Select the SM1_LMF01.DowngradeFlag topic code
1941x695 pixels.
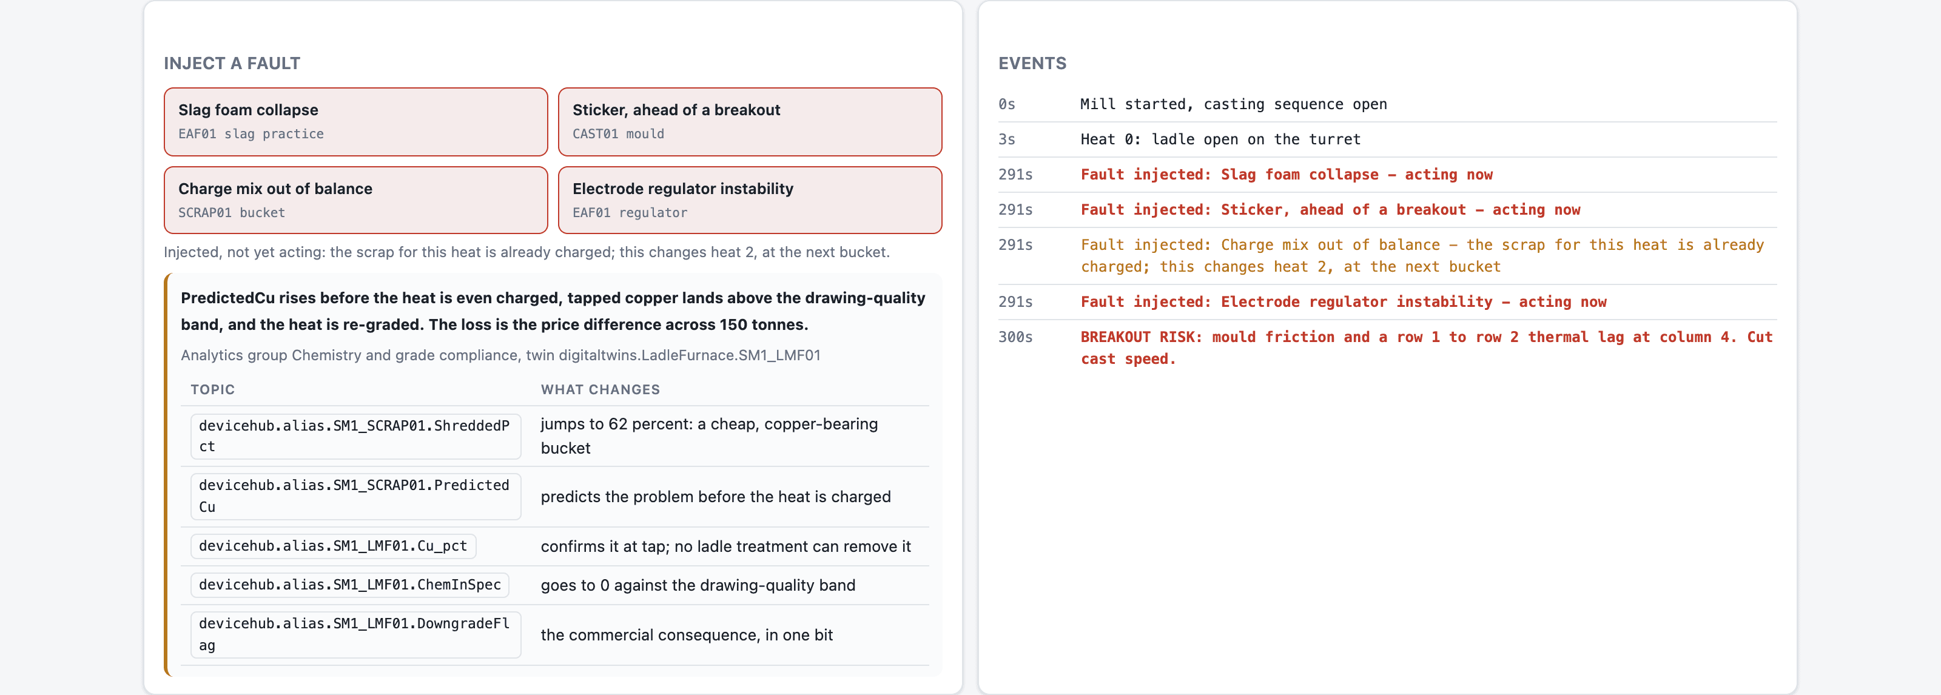(355, 635)
